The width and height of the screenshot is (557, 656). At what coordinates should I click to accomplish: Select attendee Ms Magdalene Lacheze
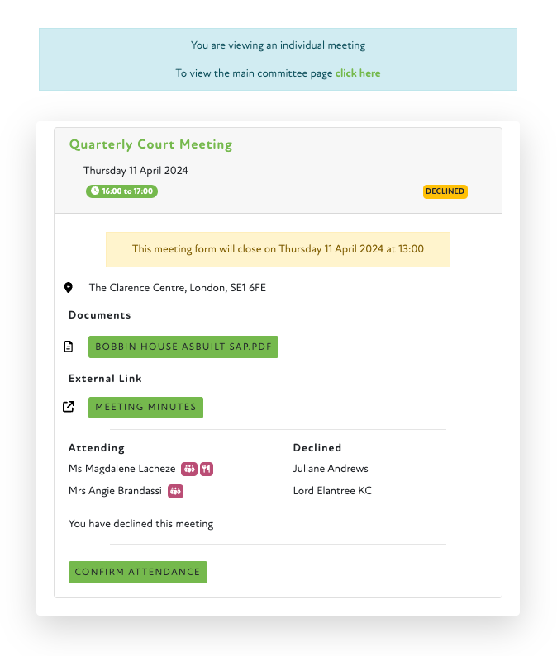coord(122,469)
